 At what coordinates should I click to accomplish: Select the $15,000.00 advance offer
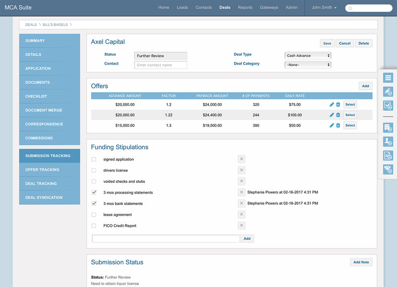(350, 125)
